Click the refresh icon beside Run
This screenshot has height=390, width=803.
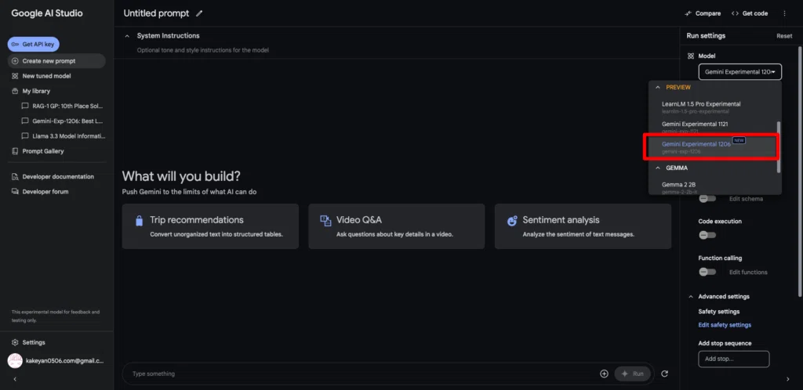pyautogui.click(x=665, y=374)
